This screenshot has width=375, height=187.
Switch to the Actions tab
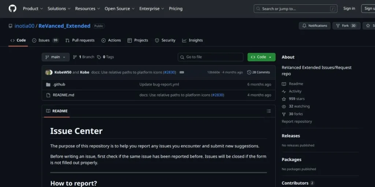click(111, 40)
